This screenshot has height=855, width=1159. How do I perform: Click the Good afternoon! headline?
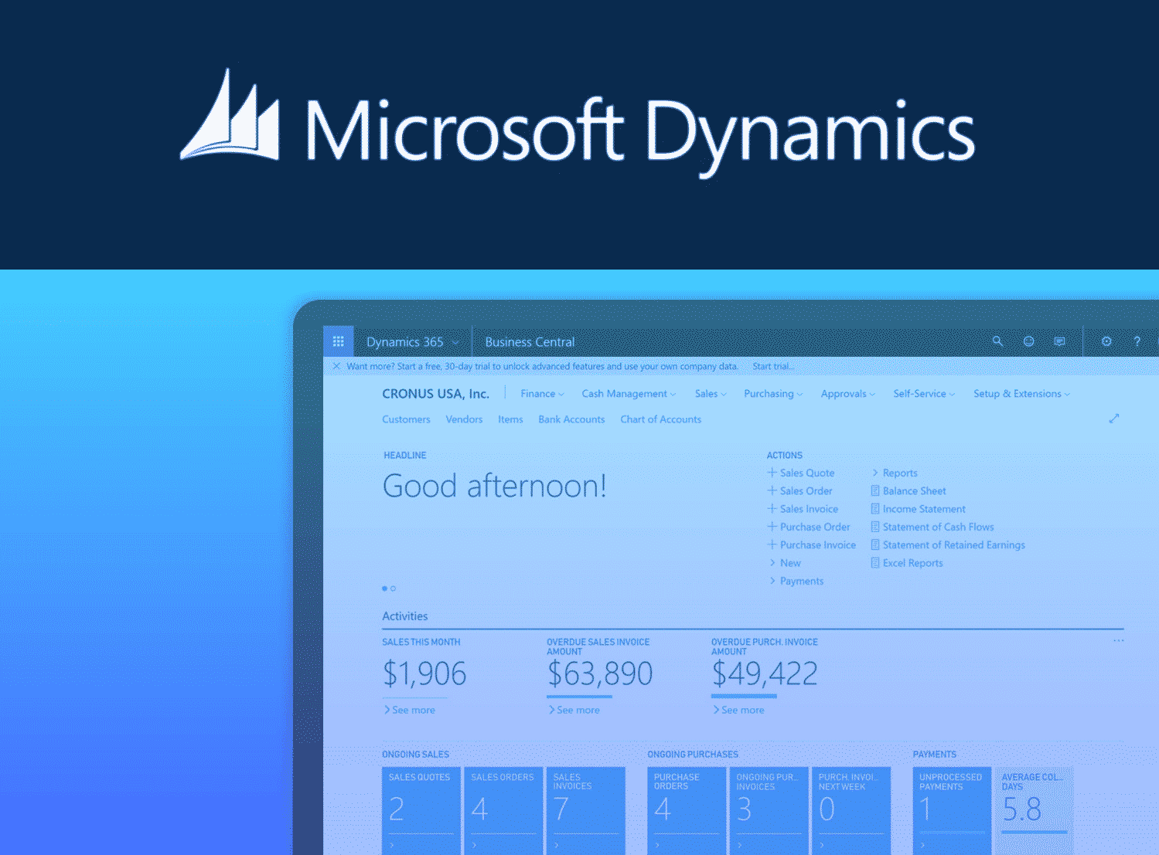[x=495, y=486]
